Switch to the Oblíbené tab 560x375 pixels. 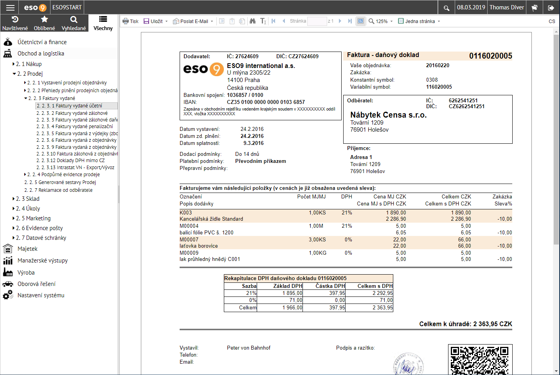pos(44,23)
